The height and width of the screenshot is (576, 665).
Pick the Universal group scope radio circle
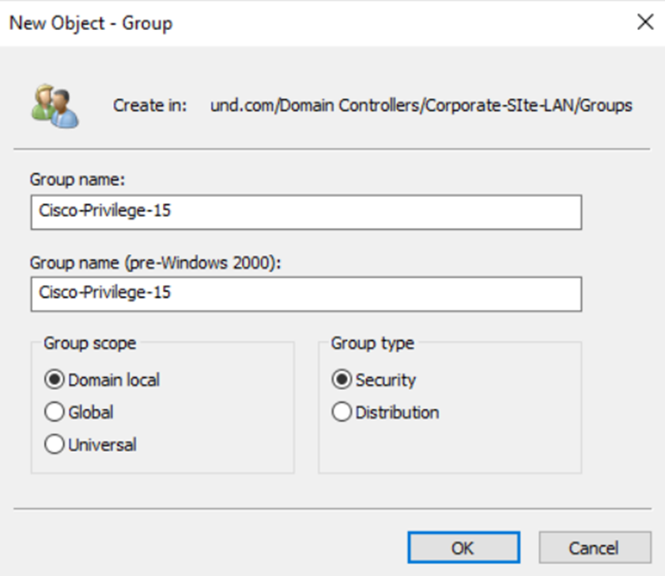pos(55,445)
